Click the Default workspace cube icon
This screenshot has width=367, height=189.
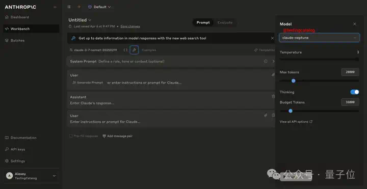90,7
